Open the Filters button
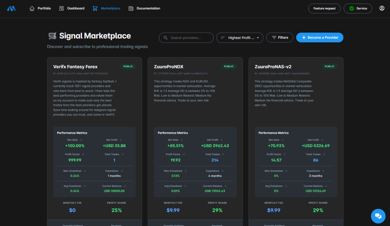Image resolution: width=390 pixels, height=226 pixels. point(280,37)
